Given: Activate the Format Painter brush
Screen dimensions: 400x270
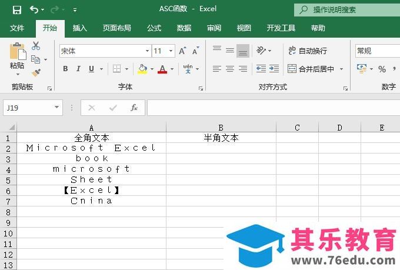Looking at the screenshot, I should point(36,73).
